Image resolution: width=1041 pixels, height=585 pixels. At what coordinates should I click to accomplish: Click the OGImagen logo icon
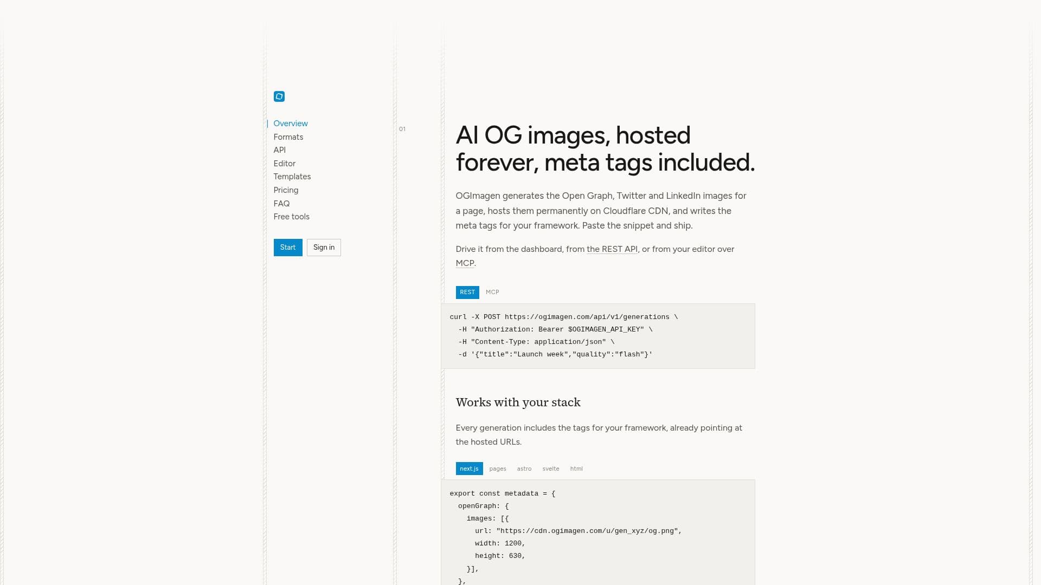click(279, 96)
